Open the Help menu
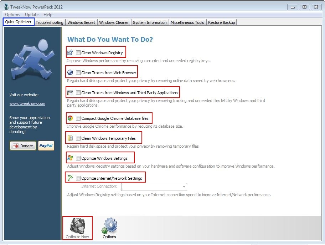 (x=48, y=15)
